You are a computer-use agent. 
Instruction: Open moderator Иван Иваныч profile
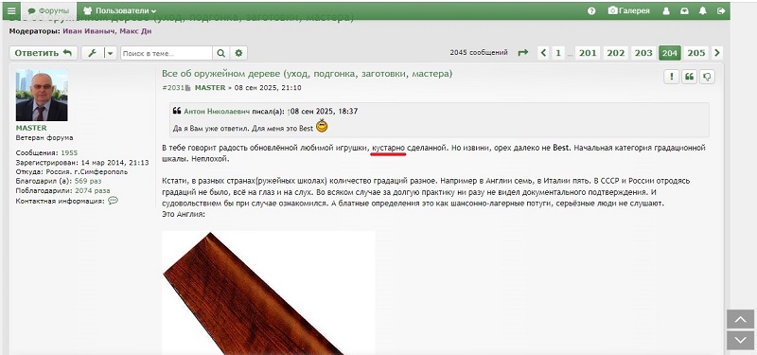click(89, 31)
